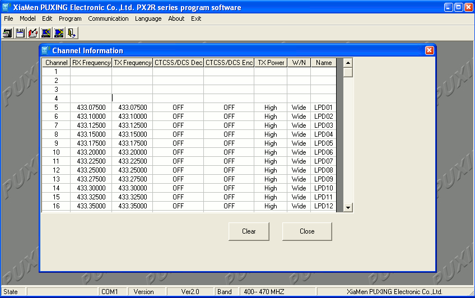Select RX Frequency 433.22500 in channel 11
Image resolution: width=475 pixels, height=298 pixels.
pos(91,161)
